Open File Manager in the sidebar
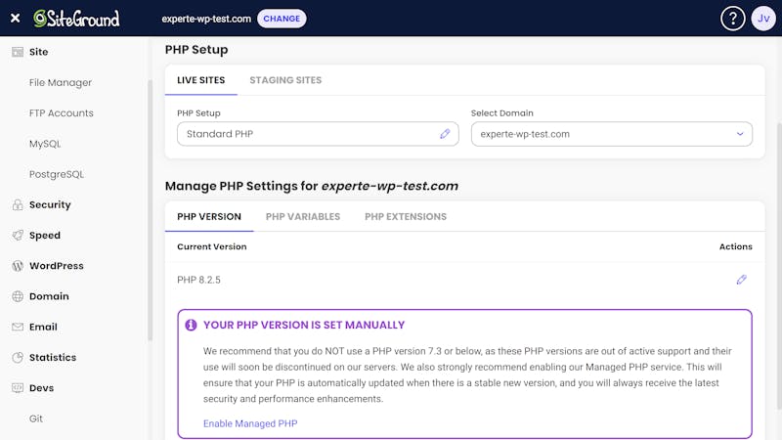This screenshot has width=782, height=440. 61,82
